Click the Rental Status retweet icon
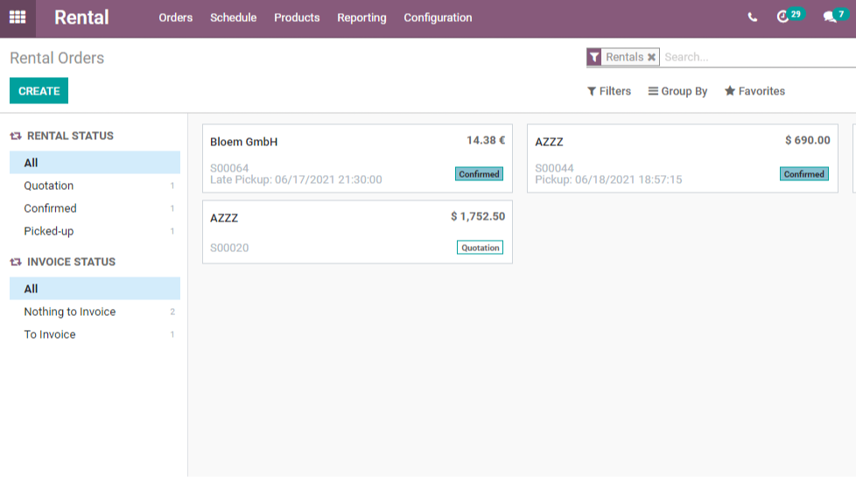 [x=16, y=136]
